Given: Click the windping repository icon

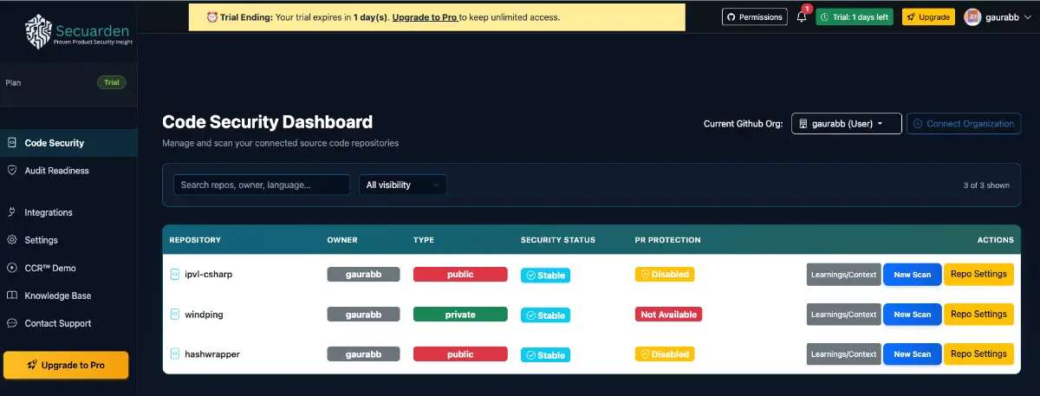Looking at the screenshot, I should (x=174, y=315).
